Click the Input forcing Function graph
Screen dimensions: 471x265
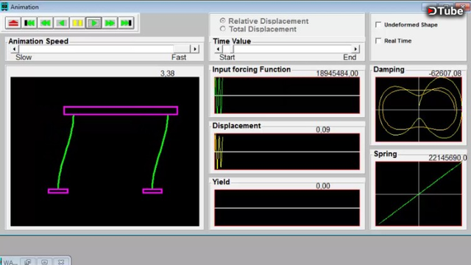coord(287,96)
